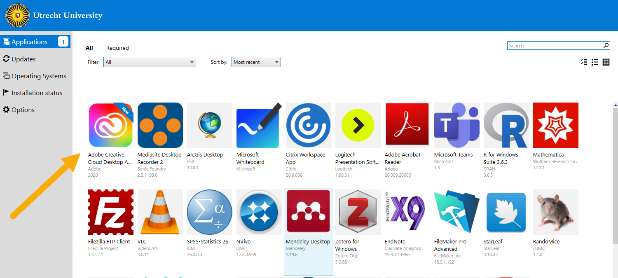Select the Filezilla FTP Client tile
Viewport: 618px width, 278px height.
pyautogui.click(x=110, y=212)
